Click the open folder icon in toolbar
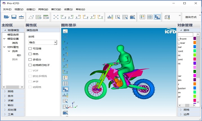Viewport: 202px width, 121px height. [x=6, y=17]
